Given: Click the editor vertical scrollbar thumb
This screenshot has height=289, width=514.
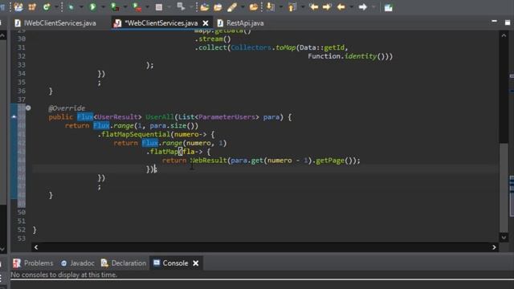Looking at the screenshot, I should point(504,187).
